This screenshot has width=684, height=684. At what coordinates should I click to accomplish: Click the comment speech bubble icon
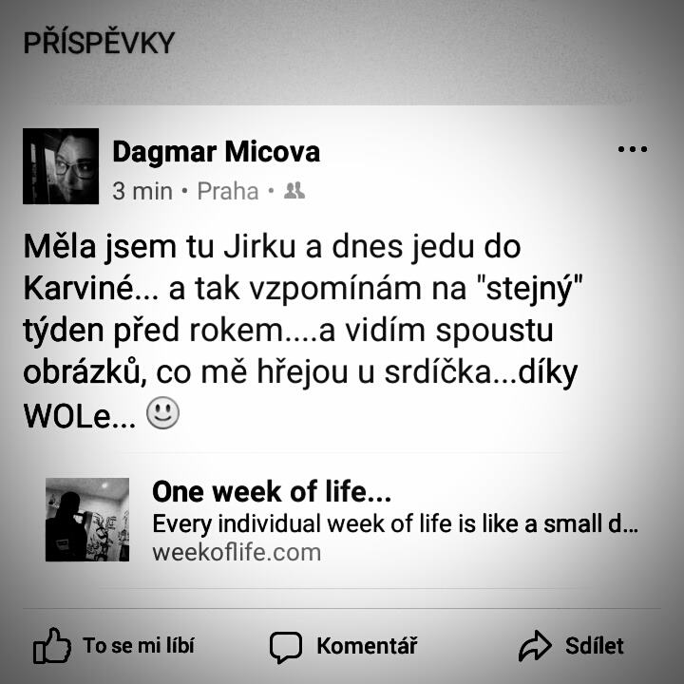(286, 647)
